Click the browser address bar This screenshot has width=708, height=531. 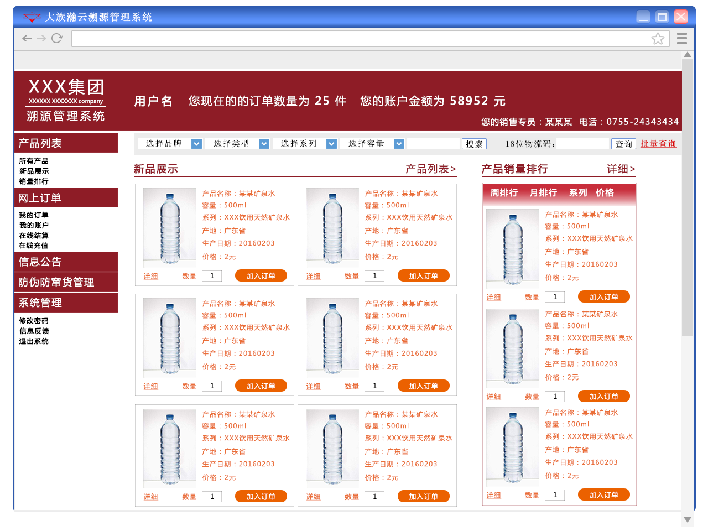[360, 38]
